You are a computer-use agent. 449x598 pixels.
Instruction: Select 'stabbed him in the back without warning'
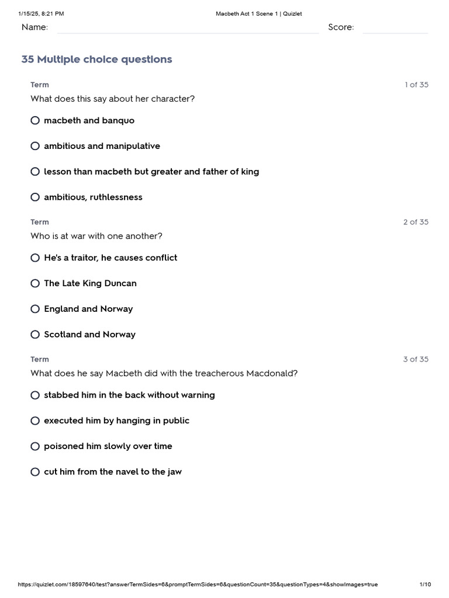(35, 395)
